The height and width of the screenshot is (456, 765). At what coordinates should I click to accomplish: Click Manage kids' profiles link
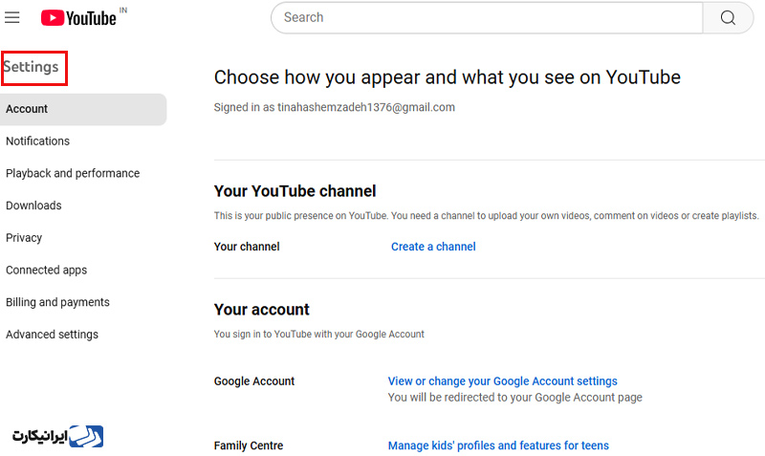coord(498,445)
